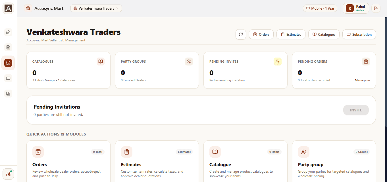Screen dimensions: 387x182
Task: Click the Accosync Mart header title
Action: click(49, 9)
